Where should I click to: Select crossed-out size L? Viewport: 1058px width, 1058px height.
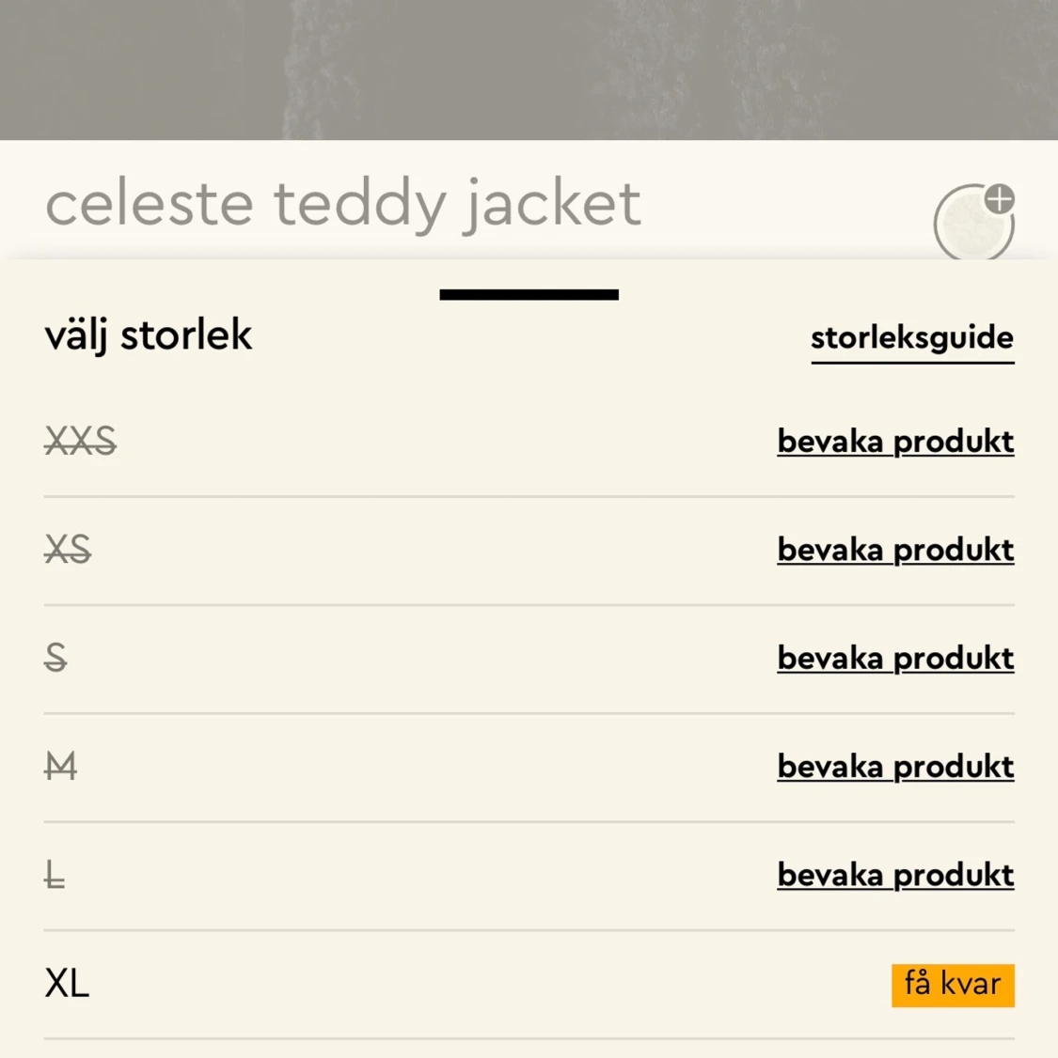55,875
